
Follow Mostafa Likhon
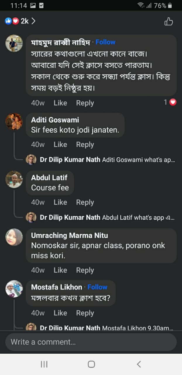97,287
